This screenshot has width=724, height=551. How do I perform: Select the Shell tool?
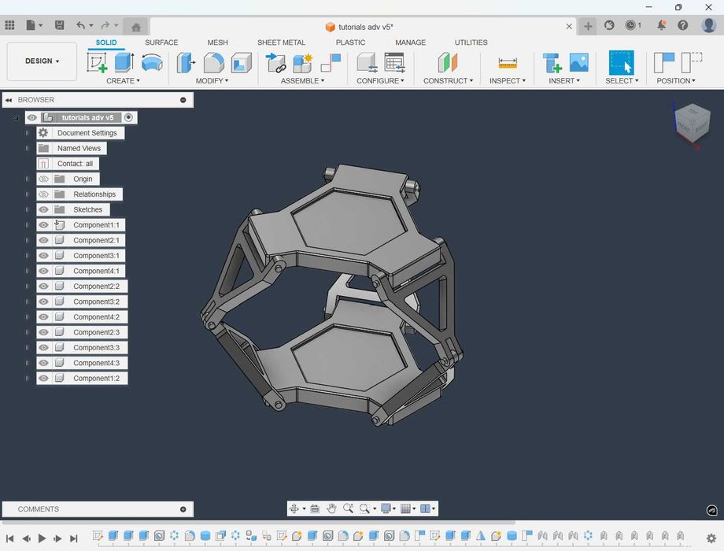click(x=241, y=62)
